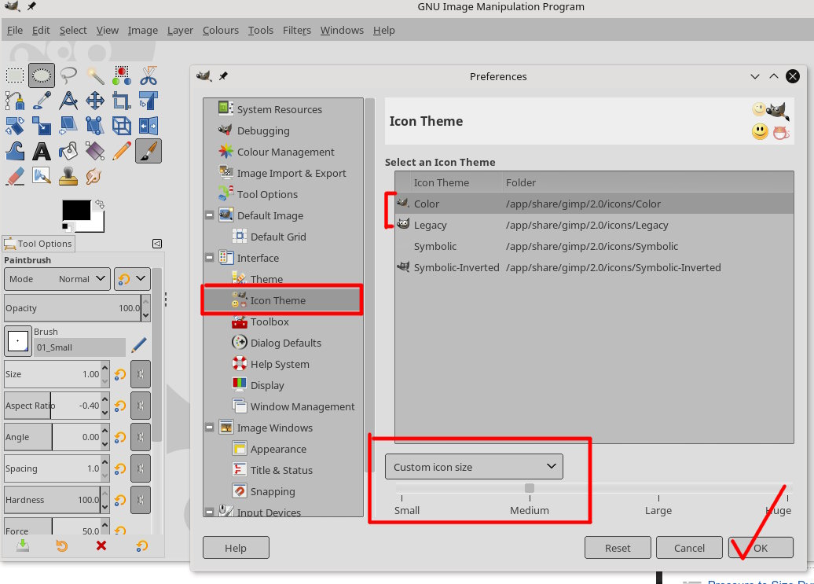The image size is (814, 584).
Task: Select the Legacy icon theme row
Action: point(595,225)
